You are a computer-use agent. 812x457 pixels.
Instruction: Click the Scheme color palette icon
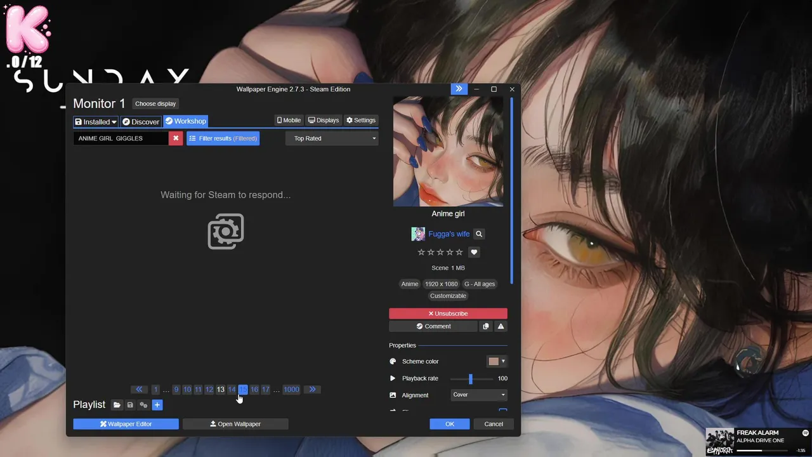coord(393,361)
